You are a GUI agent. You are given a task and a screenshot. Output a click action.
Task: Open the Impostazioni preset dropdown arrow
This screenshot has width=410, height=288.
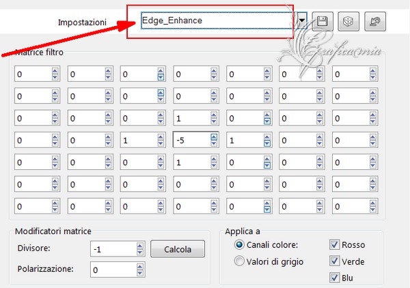point(302,20)
